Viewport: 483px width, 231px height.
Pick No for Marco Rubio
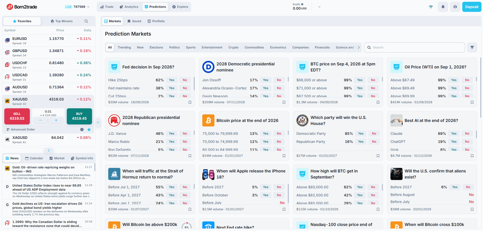tap(185, 142)
